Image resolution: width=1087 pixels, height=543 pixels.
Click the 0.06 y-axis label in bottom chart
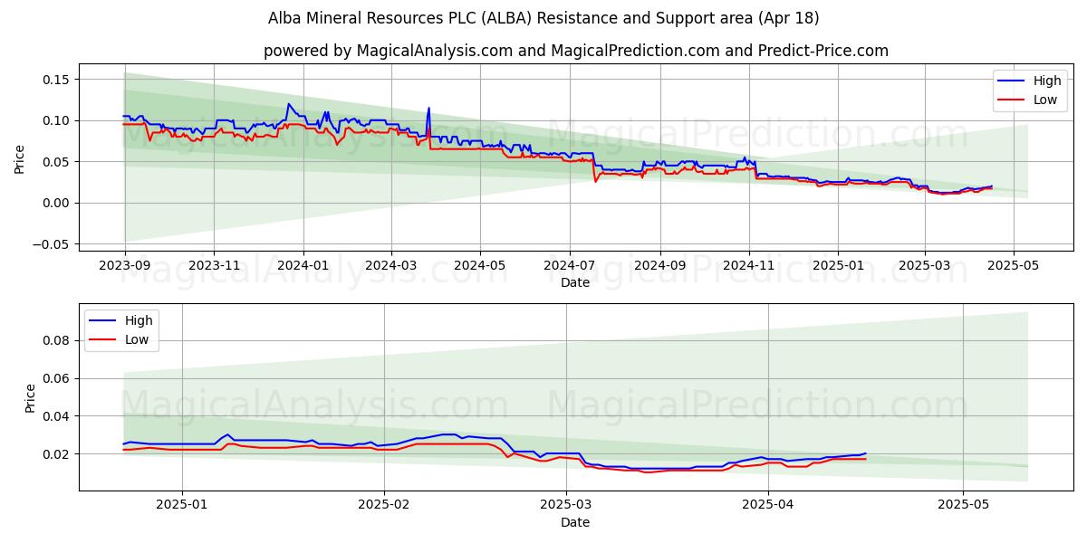[57, 378]
